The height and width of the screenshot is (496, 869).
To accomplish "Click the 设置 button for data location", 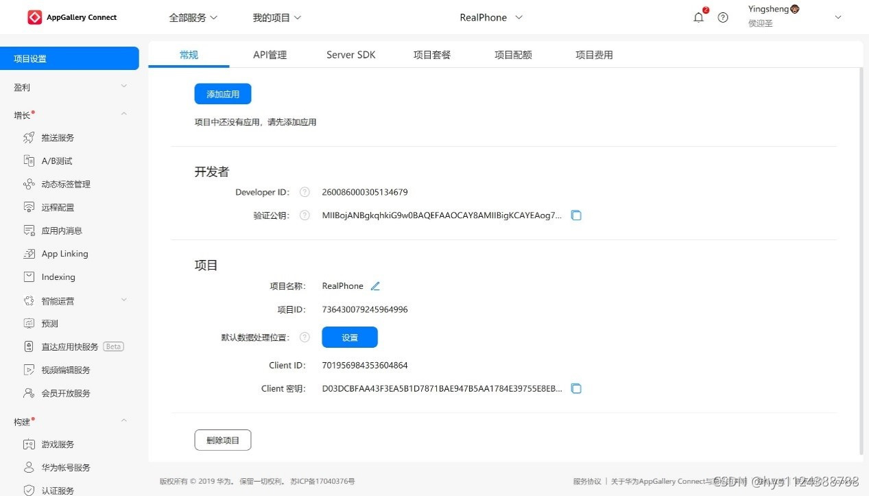I will tap(350, 338).
